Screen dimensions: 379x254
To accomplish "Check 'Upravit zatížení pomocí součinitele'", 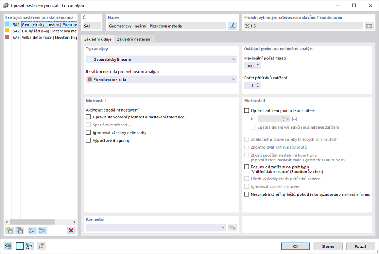I will (x=246, y=111).
